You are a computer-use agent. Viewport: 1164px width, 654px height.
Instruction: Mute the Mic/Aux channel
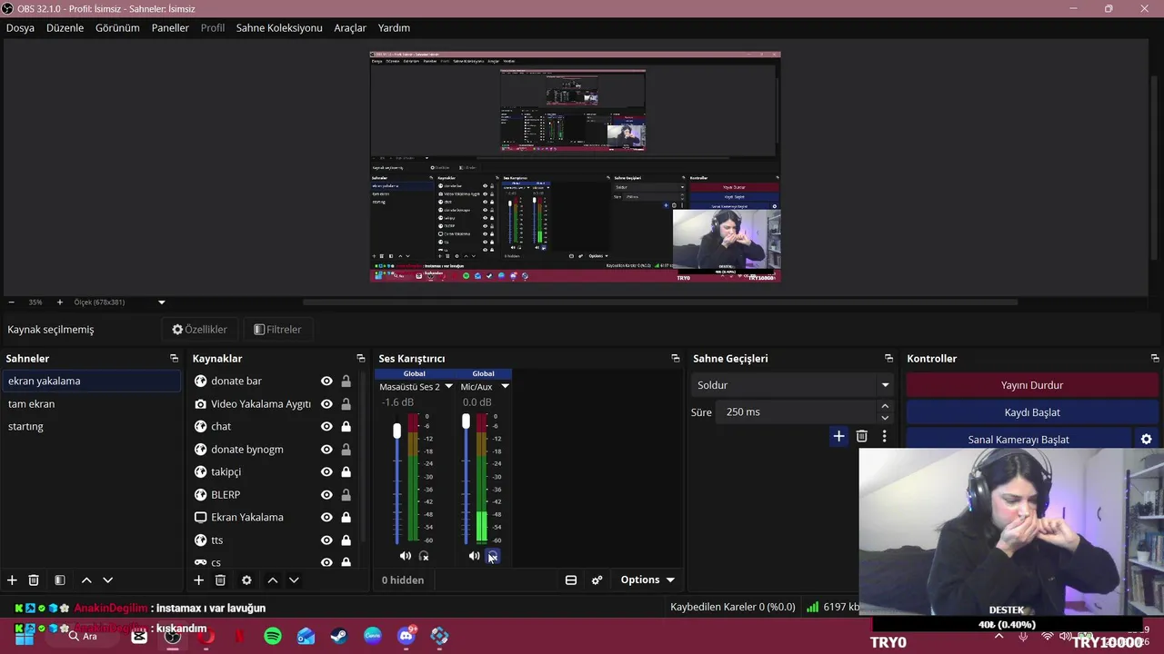click(474, 556)
